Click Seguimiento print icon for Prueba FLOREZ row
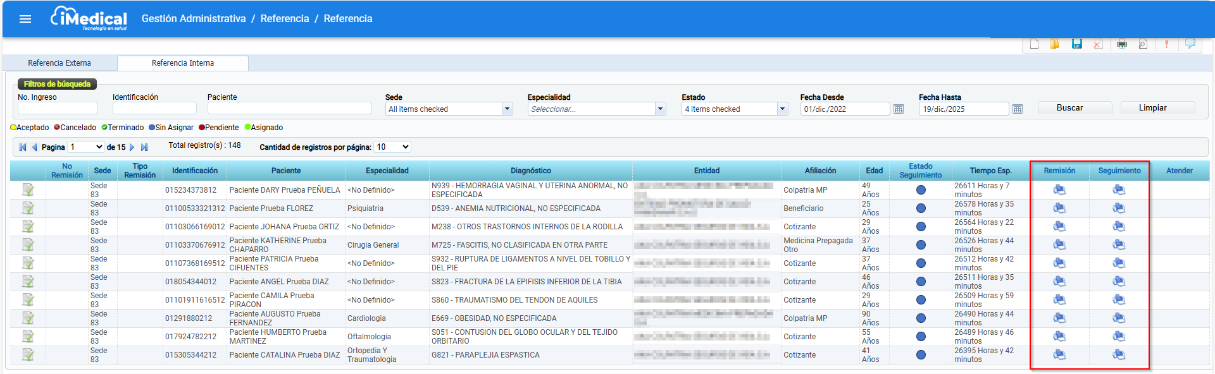This screenshot has width=1215, height=374. (1119, 208)
